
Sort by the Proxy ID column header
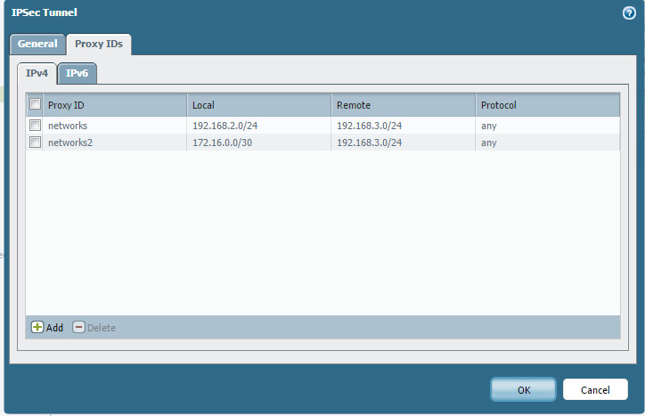114,105
